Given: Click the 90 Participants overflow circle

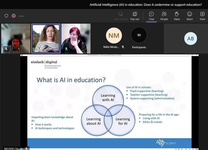Looking at the screenshot, I should 139,35.
